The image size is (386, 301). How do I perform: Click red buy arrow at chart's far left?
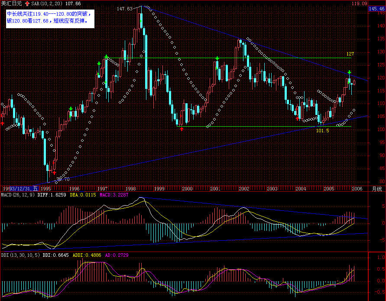coord(3,123)
